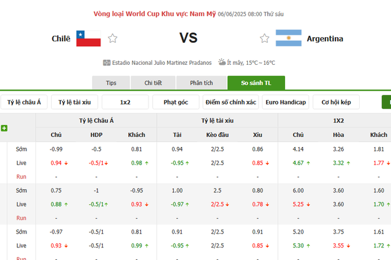Open Điểm số chính xác odds
This screenshot has width=391, height=260.
pyautogui.click(x=230, y=102)
